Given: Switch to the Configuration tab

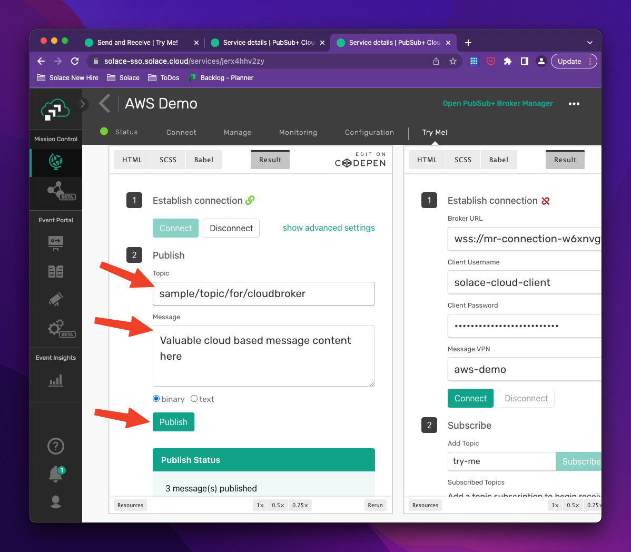Looking at the screenshot, I should (369, 132).
